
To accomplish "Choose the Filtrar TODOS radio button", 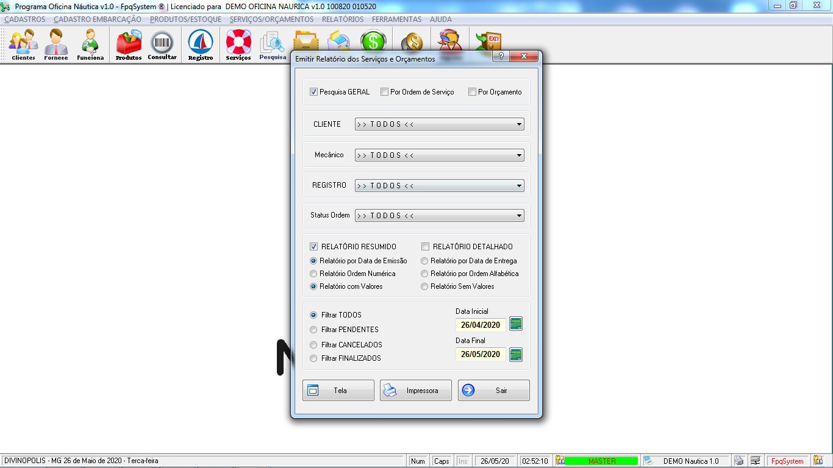I will [x=313, y=315].
